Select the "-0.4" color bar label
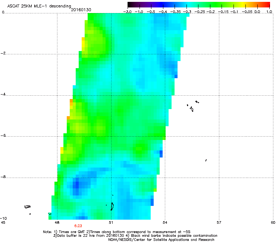276x242 pixels. click(x=163, y=12)
